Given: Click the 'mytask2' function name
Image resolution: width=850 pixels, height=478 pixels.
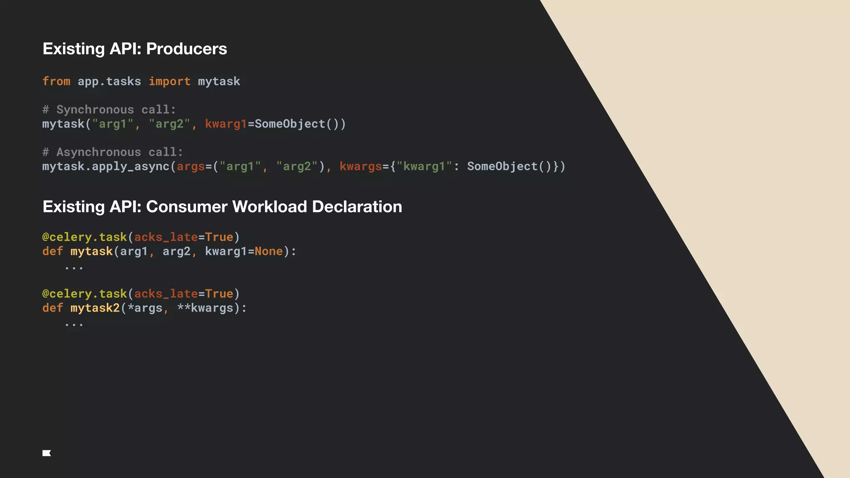Looking at the screenshot, I should click(95, 308).
